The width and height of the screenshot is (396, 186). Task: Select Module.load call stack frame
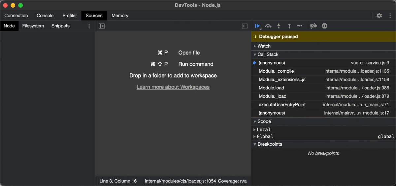pos(323,88)
